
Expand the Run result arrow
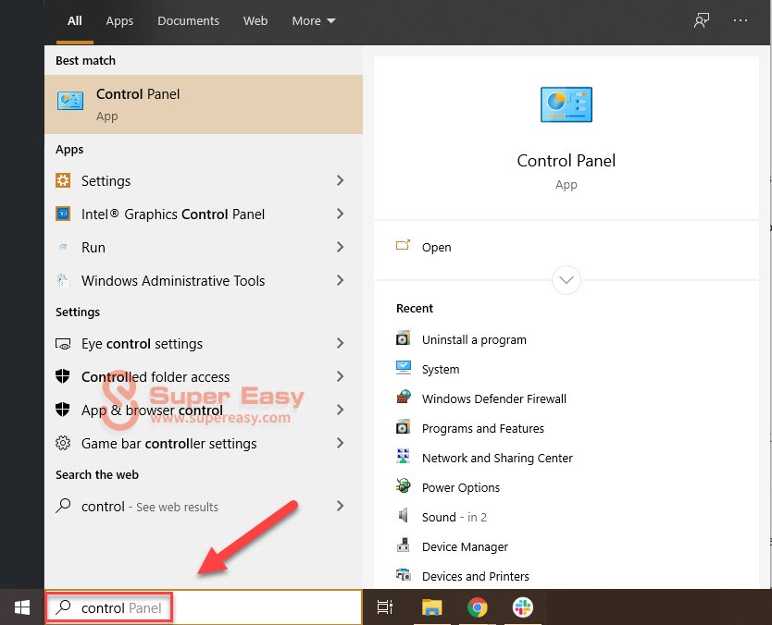point(340,247)
